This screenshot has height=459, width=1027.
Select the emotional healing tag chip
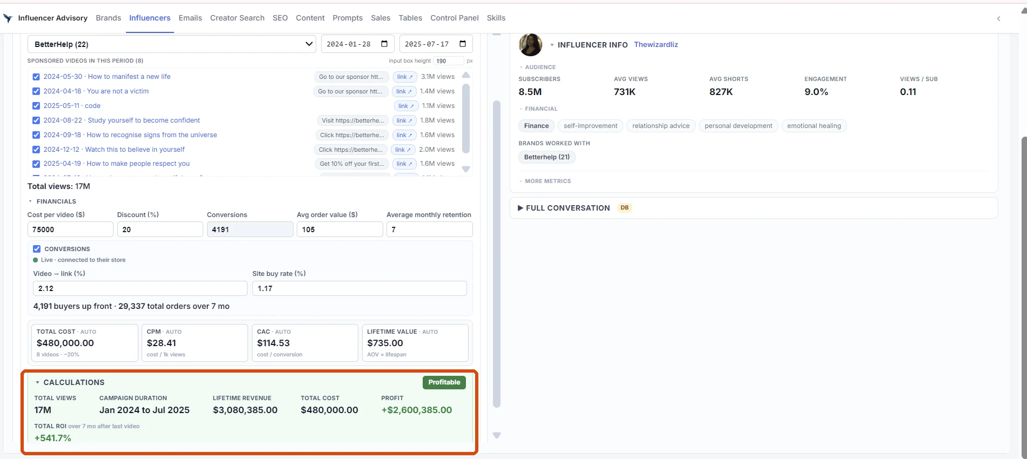[814, 126]
